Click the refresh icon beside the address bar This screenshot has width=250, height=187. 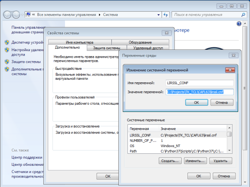(x=165, y=15)
